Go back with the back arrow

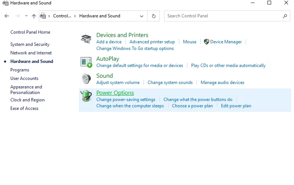pyautogui.click(x=7, y=16)
